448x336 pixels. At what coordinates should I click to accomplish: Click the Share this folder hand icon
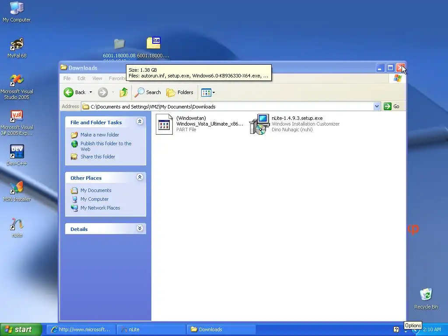[x=74, y=157]
